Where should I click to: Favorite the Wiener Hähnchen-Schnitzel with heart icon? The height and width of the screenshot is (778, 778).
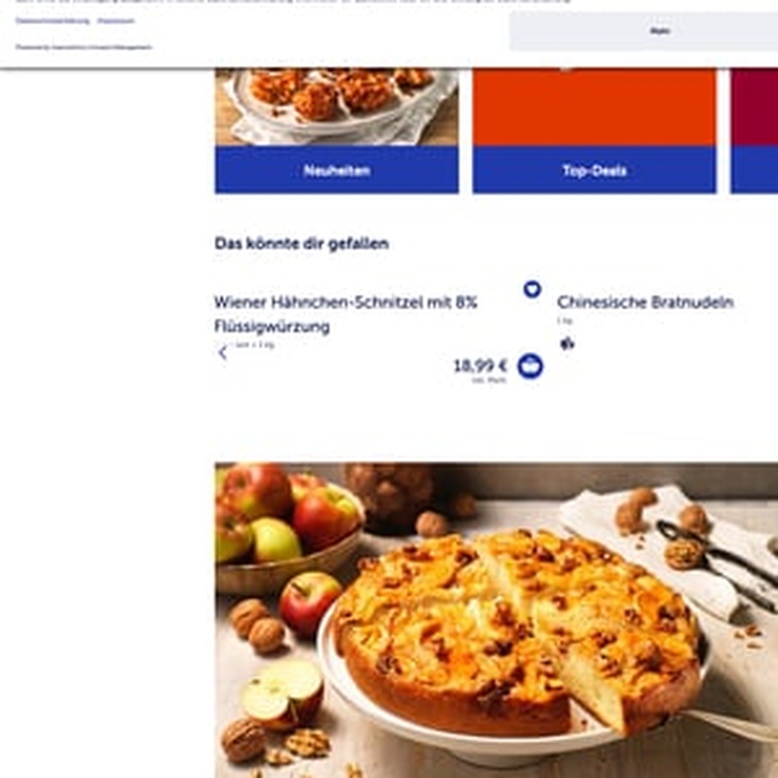point(532,289)
